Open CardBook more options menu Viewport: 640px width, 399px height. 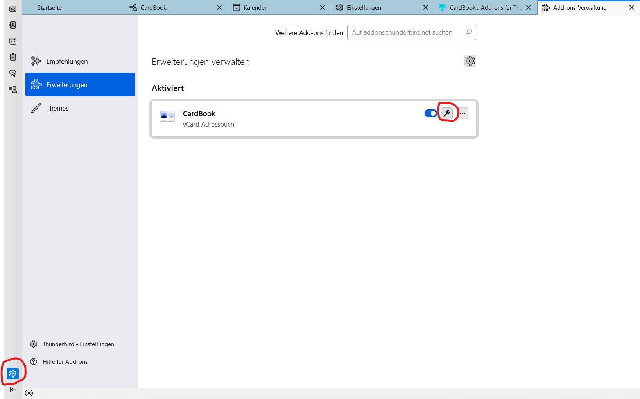point(463,113)
